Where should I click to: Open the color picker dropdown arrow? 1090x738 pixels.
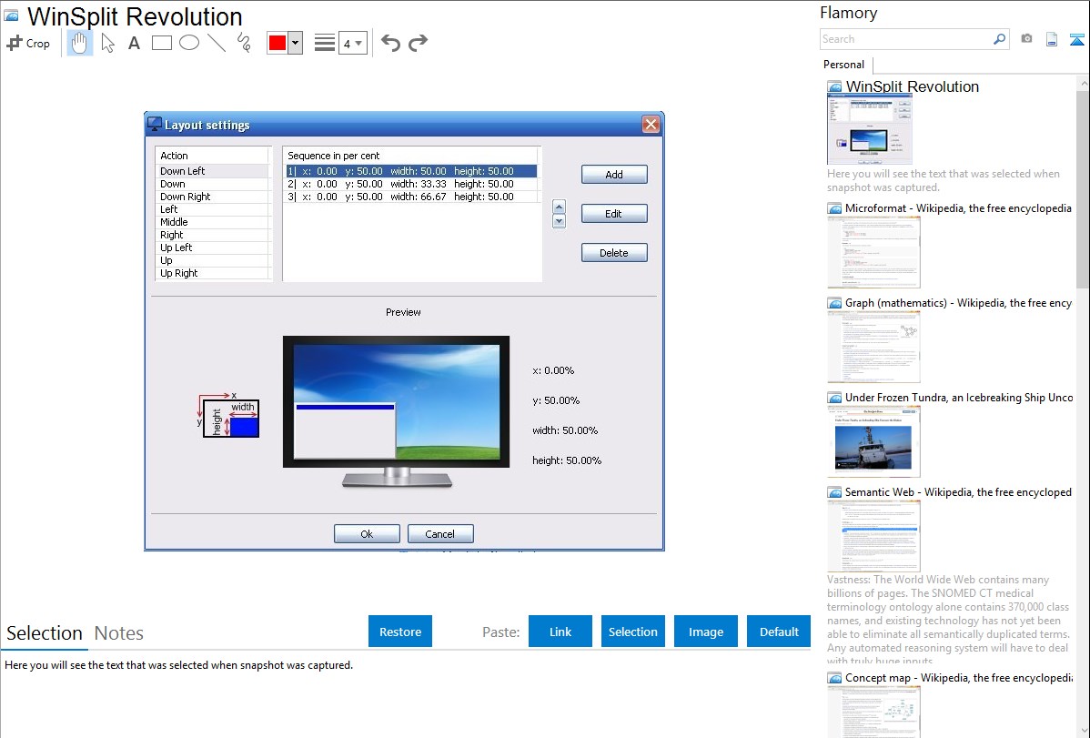coord(295,44)
